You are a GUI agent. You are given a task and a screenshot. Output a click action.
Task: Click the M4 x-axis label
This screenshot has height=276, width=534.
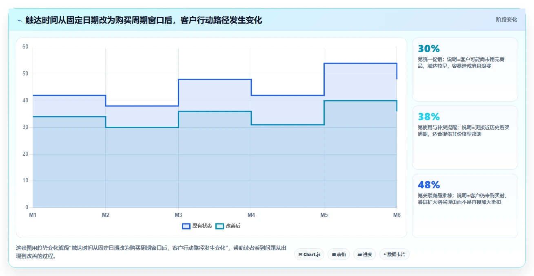pyautogui.click(x=251, y=214)
